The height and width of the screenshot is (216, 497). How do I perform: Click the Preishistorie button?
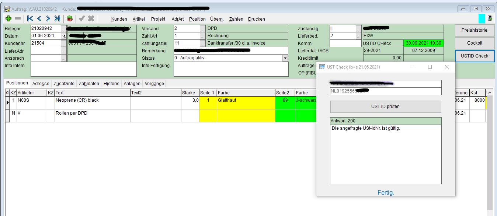pyautogui.click(x=475, y=30)
